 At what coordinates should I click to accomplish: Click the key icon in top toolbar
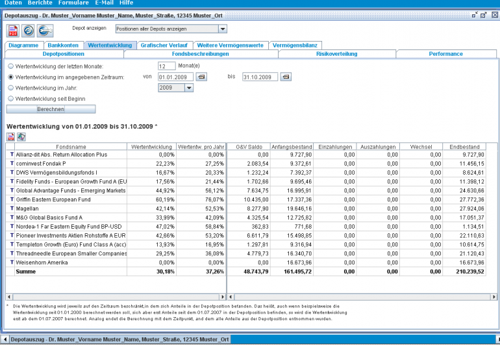point(45,30)
